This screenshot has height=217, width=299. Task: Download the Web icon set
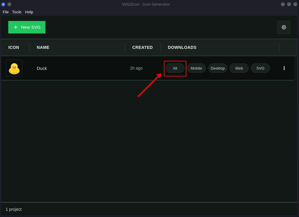click(x=239, y=68)
